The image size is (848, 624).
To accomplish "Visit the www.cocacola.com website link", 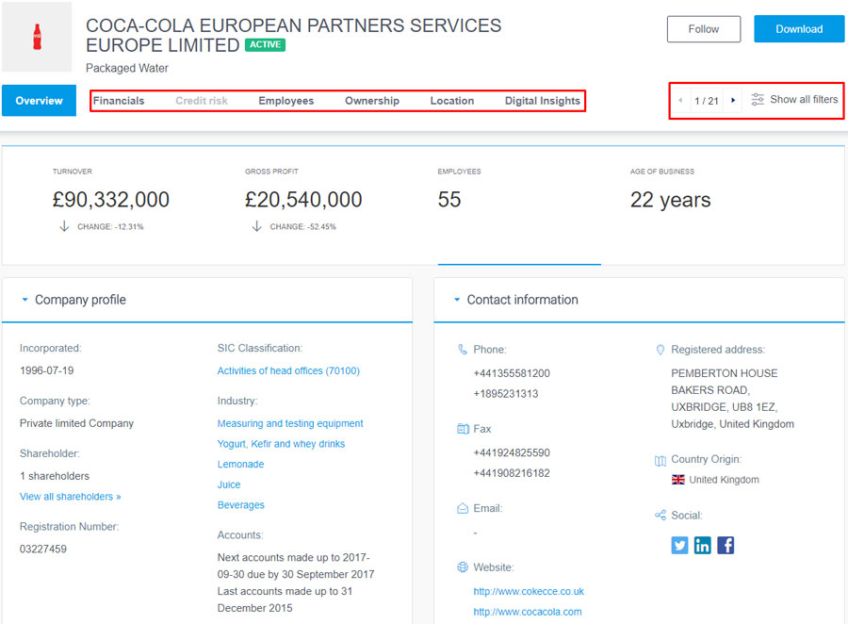I will (x=528, y=612).
